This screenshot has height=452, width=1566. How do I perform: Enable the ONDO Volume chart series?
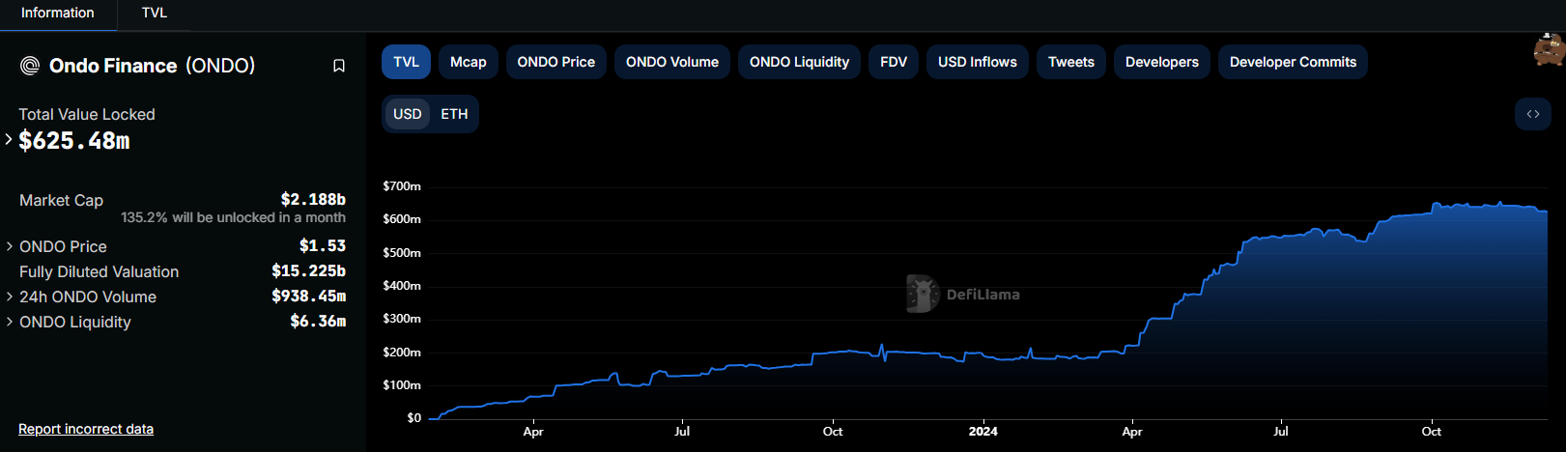672,62
